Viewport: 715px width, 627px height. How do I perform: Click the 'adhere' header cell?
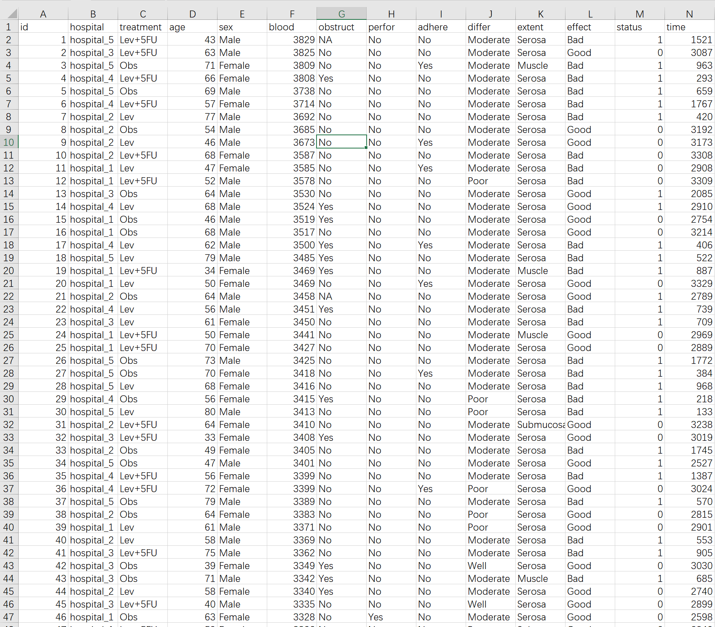(x=441, y=27)
